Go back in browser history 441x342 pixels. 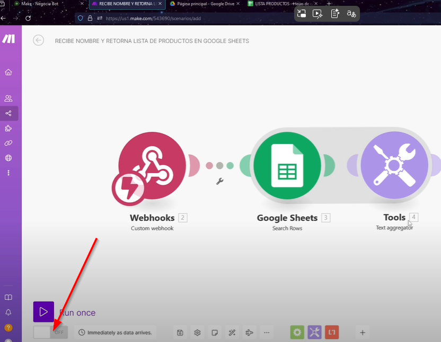(x=3, y=19)
